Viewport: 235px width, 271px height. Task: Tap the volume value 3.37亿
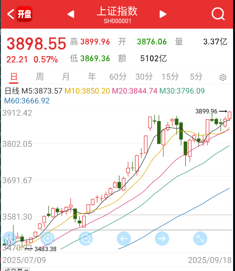click(x=215, y=42)
